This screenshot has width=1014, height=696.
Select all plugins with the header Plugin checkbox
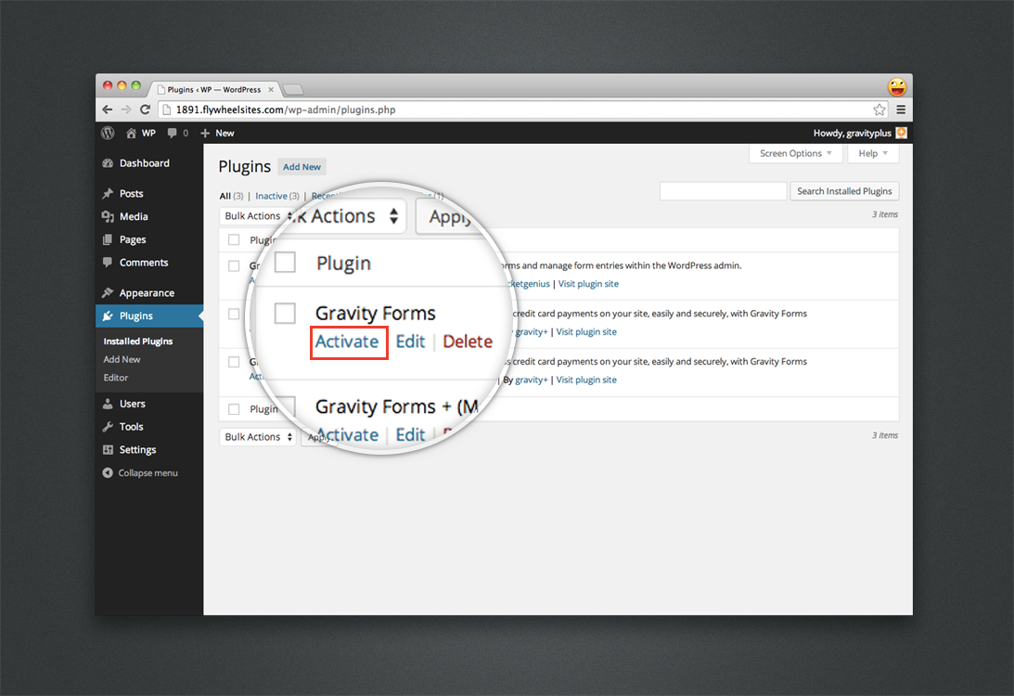click(x=234, y=240)
